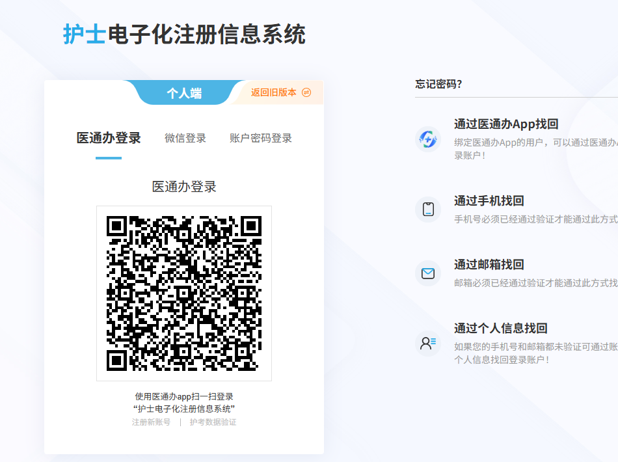Image resolution: width=618 pixels, height=462 pixels.
Task: Choose 通过医通办App找回 heading
Action: coord(506,124)
